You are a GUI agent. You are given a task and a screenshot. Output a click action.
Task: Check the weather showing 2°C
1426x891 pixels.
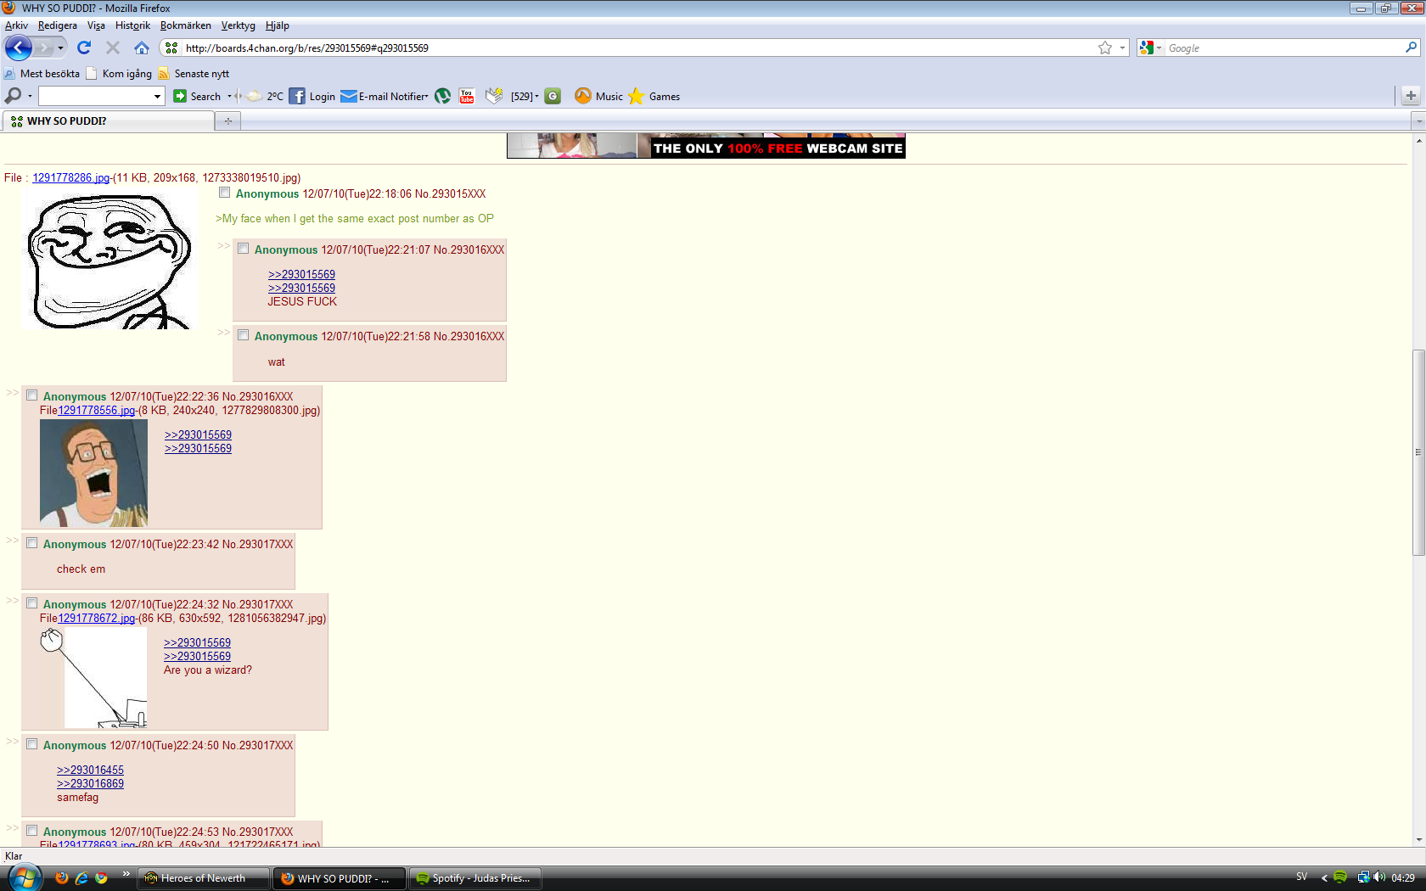point(263,96)
